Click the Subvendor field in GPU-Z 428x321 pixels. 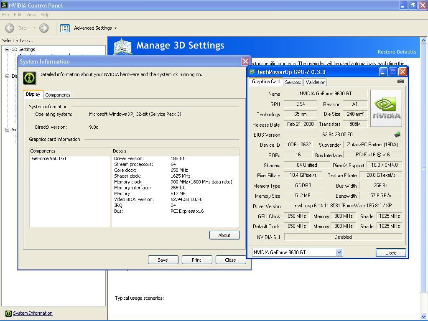tap(372, 145)
